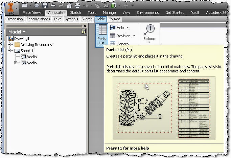Show the Dimension panel
This screenshot has height=158, width=231.
[15, 19]
